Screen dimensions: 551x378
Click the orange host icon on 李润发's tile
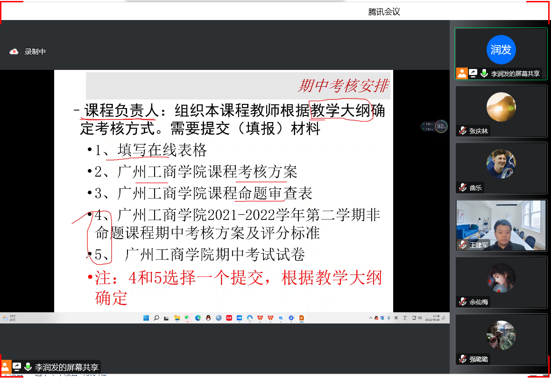pyautogui.click(x=462, y=73)
